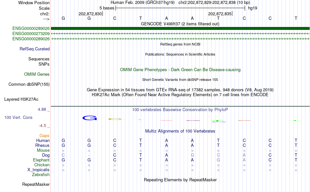Screen dimensions: 310x192
Task: Click the -4.5 PhyloP lower limit value
Action: coord(42,126)
